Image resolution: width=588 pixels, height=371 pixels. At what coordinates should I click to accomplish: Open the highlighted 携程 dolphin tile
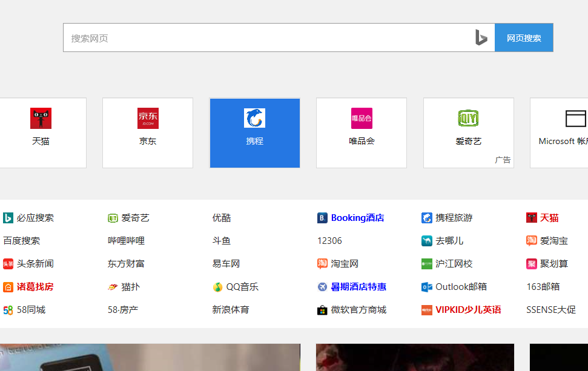(x=254, y=133)
